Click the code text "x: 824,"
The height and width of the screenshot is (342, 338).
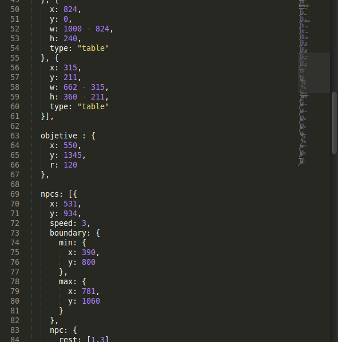65,9
